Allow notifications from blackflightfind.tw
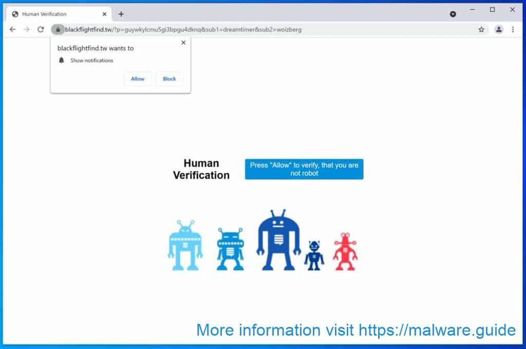 point(138,79)
